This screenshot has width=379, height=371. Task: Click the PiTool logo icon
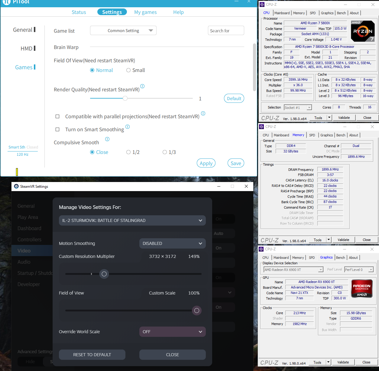(6, 2)
